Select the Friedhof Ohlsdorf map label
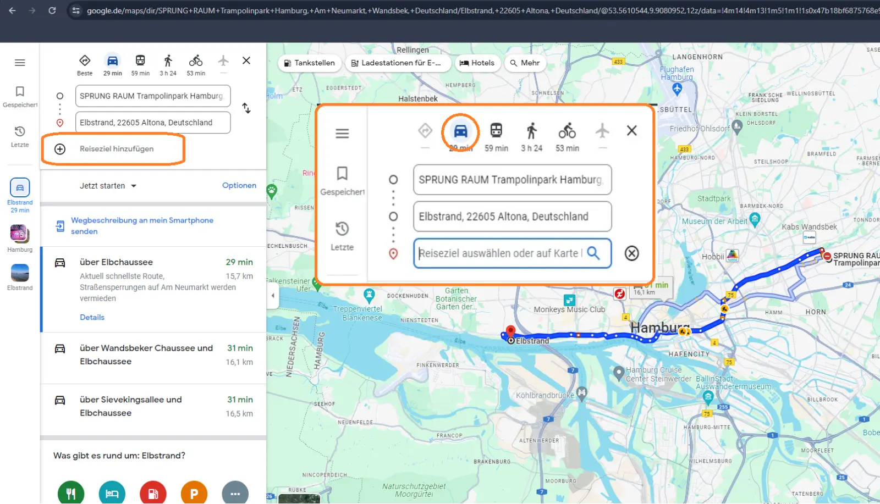 click(700, 129)
